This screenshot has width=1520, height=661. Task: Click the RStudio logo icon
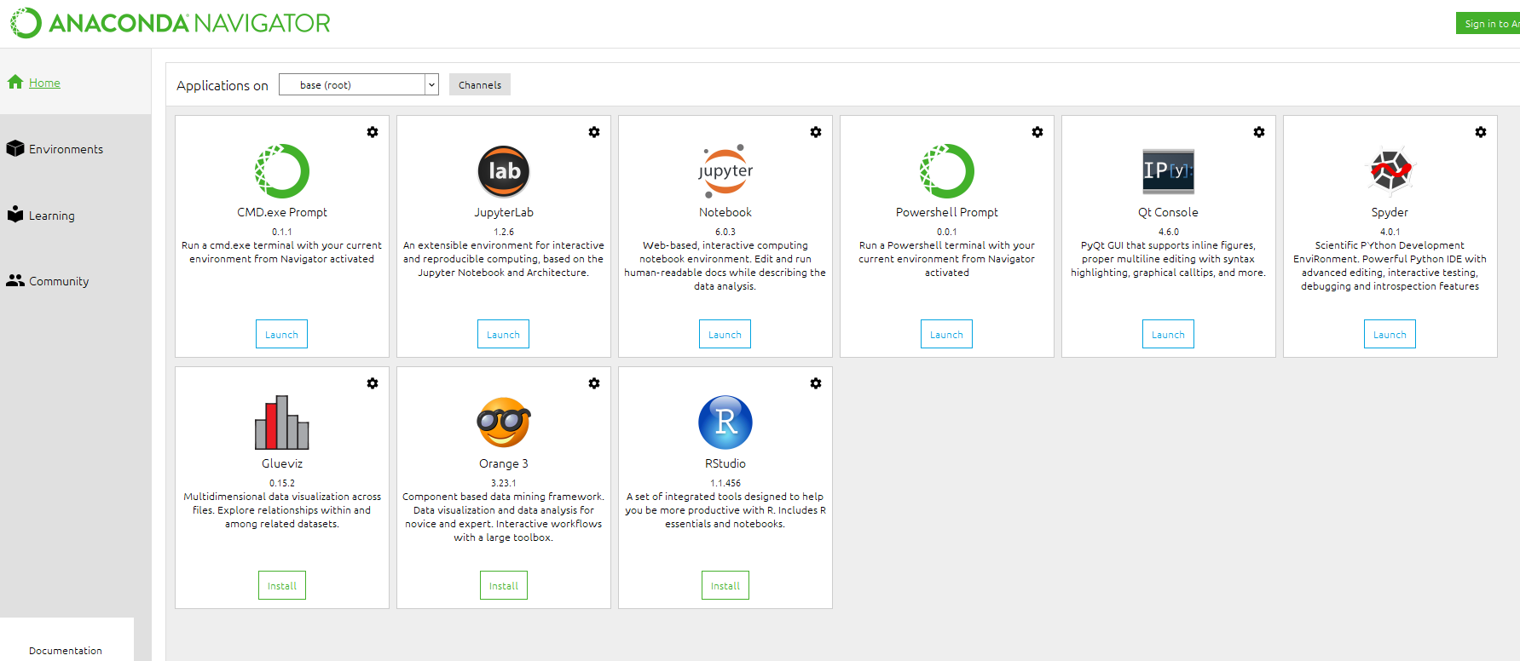[x=725, y=422]
